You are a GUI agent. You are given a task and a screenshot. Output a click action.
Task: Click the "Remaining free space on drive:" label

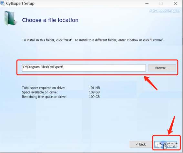pos(44,97)
